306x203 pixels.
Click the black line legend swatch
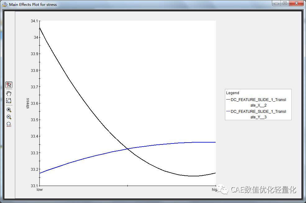coord(228,99)
